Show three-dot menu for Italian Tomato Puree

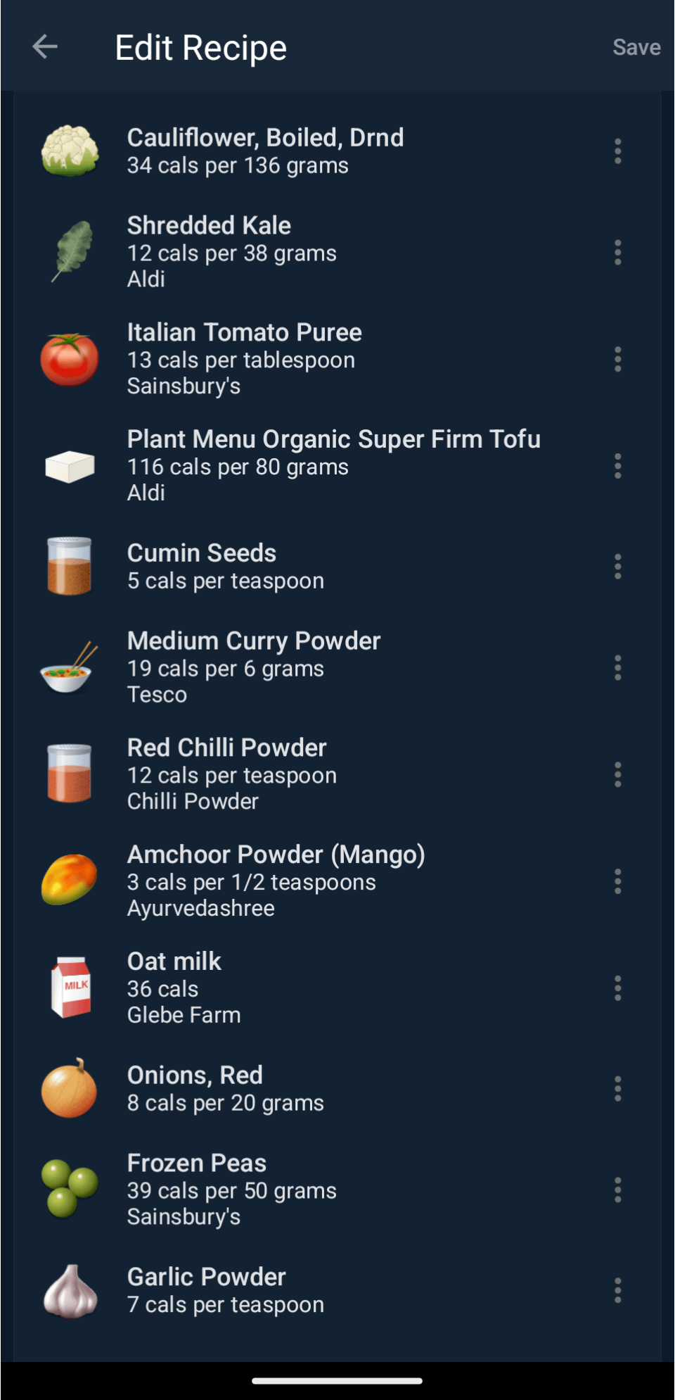617,359
